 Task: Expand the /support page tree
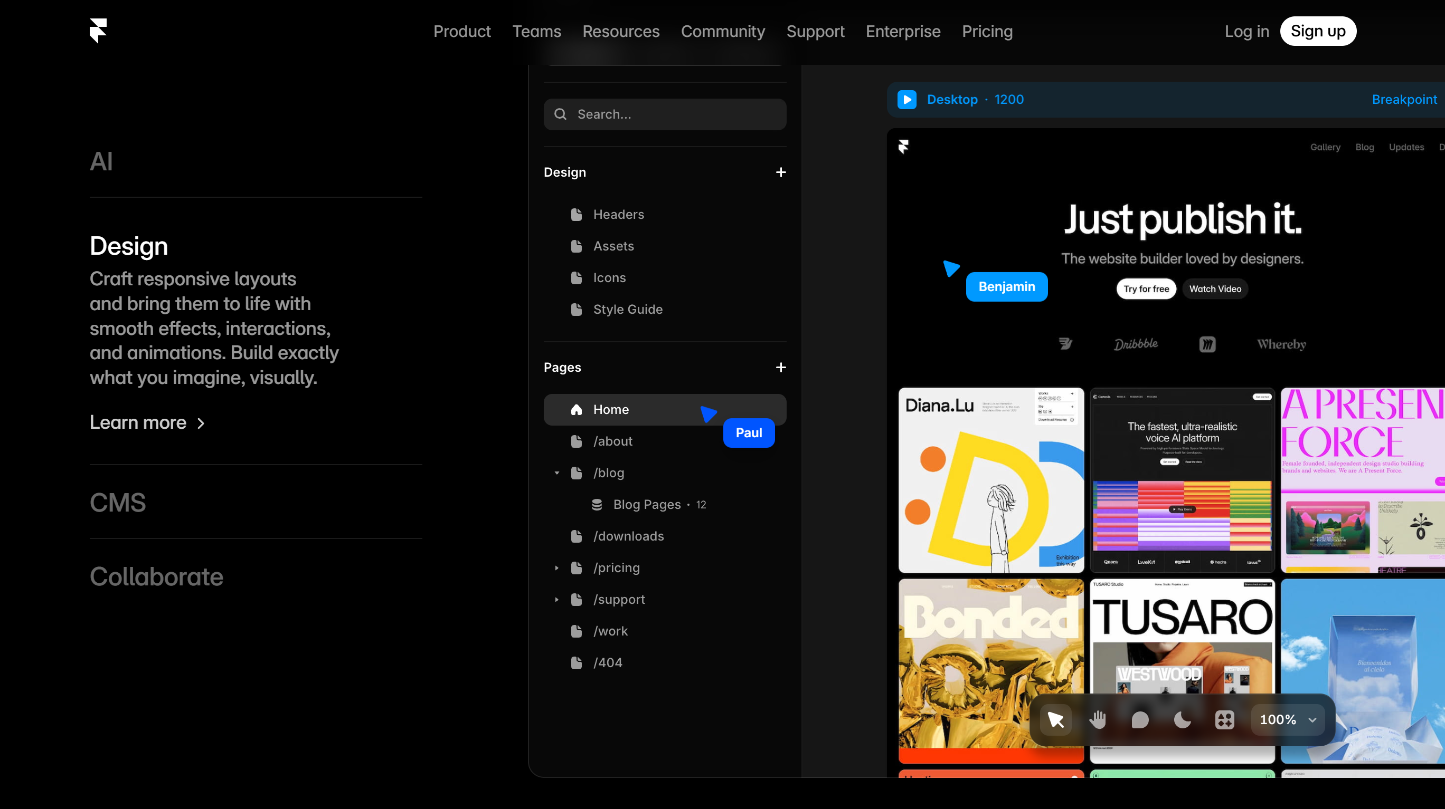[557, 600]
